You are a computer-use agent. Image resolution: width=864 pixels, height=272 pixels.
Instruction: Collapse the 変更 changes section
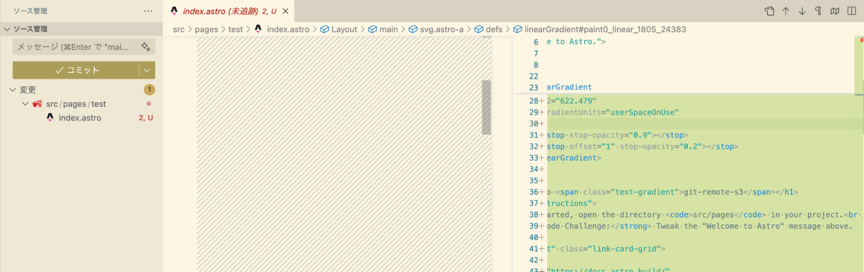[13, 90]
